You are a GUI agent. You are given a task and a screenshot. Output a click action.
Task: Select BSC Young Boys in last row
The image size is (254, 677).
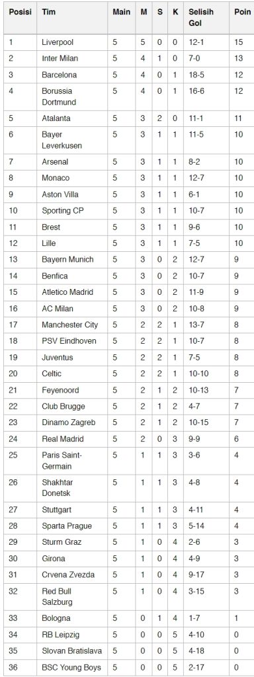tap(71, 668)
